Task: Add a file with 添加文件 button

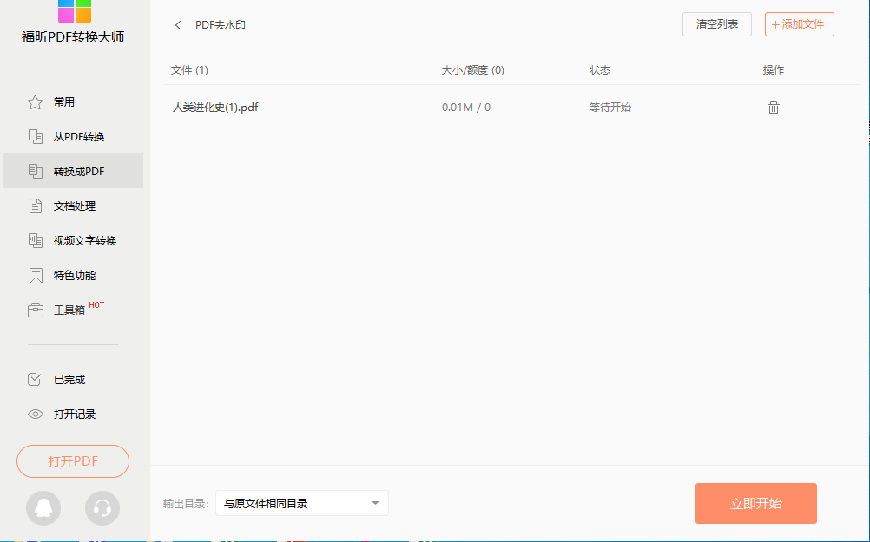Action: pyautogui.click(x=799, y=24)
